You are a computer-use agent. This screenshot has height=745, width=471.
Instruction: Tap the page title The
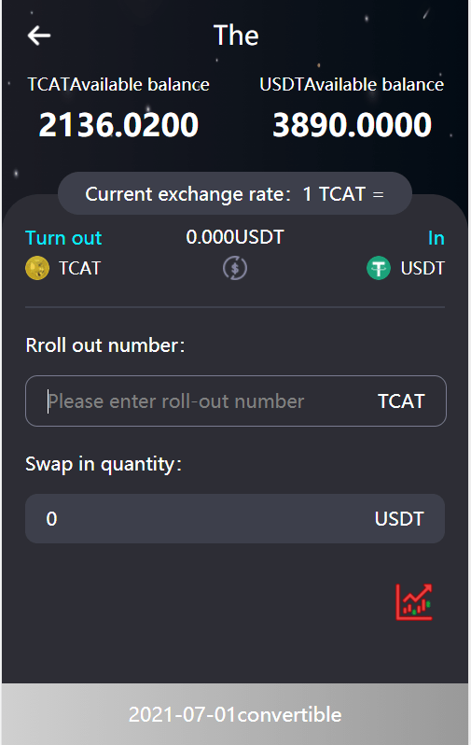click(236, 35)
